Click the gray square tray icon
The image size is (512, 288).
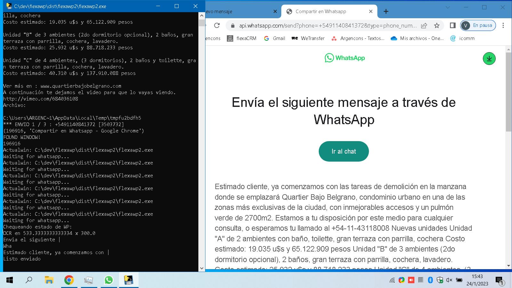[x=421, y=280]
